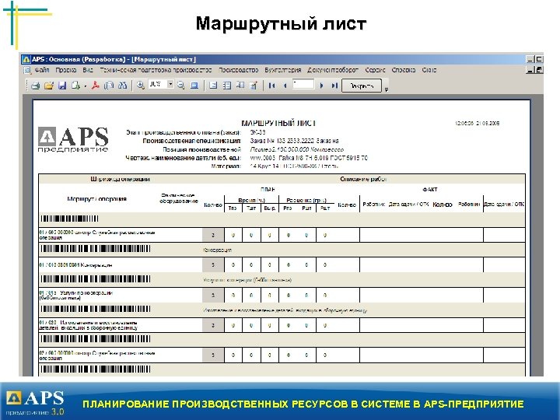This screenshot has height=420, width=560.
Task: Click the Open folder toolbar icon
Action: (49, 86)
